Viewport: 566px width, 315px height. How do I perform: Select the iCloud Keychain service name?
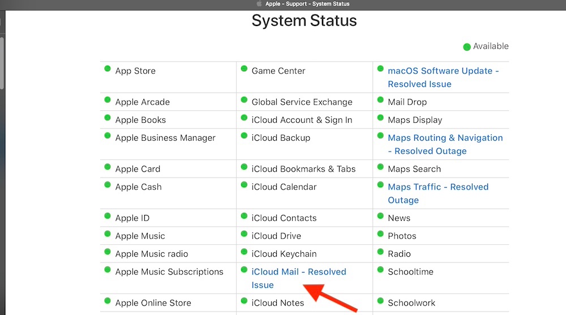284,254
